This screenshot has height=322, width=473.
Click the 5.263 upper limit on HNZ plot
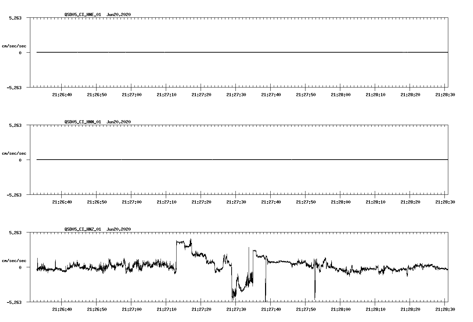[x=15, y=232]
